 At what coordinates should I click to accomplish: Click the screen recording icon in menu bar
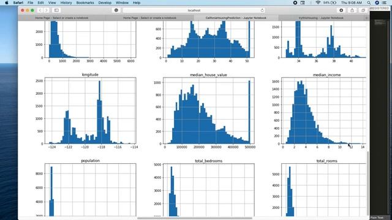(x=295, y=2)
